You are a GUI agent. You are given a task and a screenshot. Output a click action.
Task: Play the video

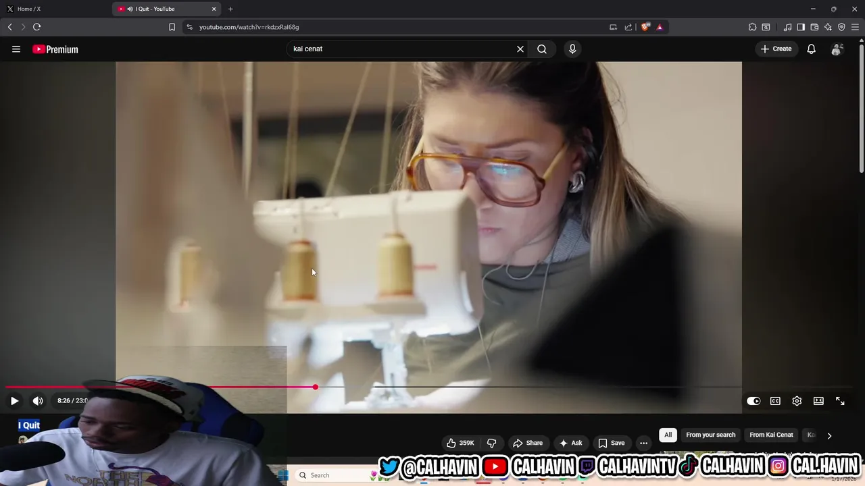pyautogui.click(x=14, y=401)
